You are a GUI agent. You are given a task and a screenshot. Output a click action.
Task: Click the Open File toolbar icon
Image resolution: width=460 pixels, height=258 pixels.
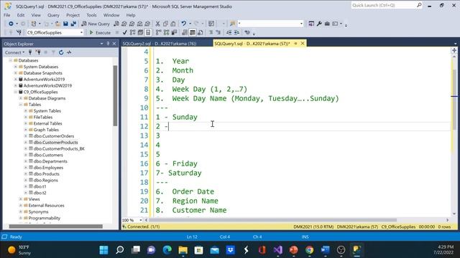click(57, 24)
